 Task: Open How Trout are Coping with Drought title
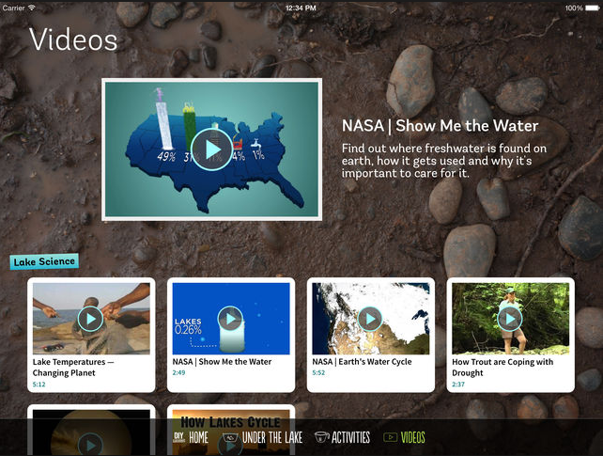[502, 368]
